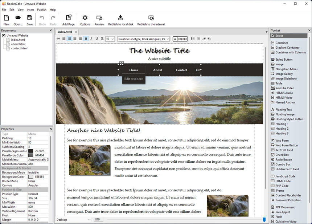This screenshot has width=312, height=224.
Task: Open the View menu
Action: pyautogui.click(x=20, y=9)
